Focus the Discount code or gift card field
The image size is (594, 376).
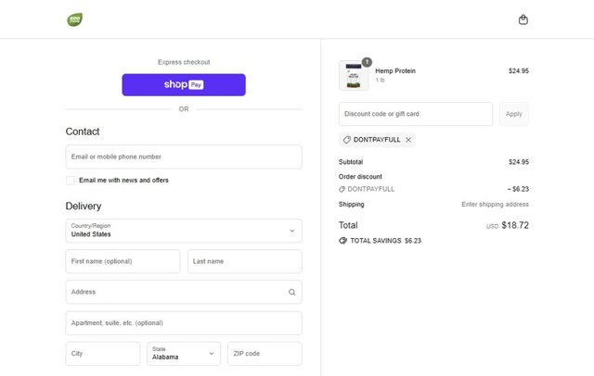pyautogui.click(x=416, y=114)
